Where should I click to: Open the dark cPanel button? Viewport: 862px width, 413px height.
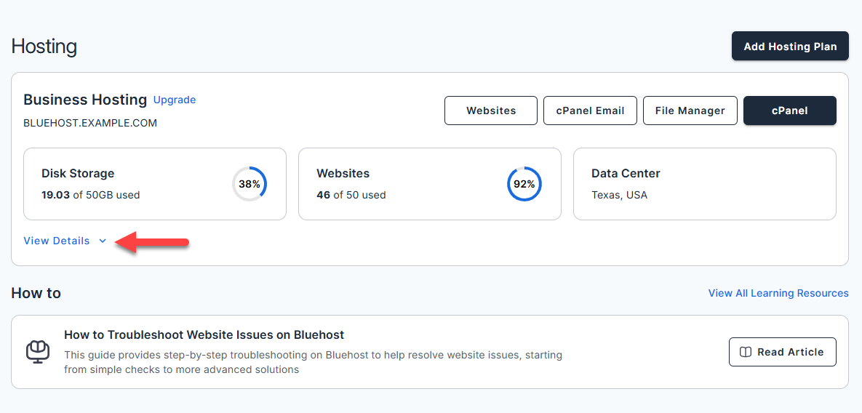pyautogui.click(x=790, y=111)
